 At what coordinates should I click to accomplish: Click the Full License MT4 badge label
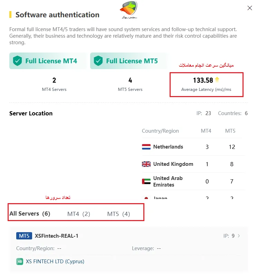coord(51,61)
